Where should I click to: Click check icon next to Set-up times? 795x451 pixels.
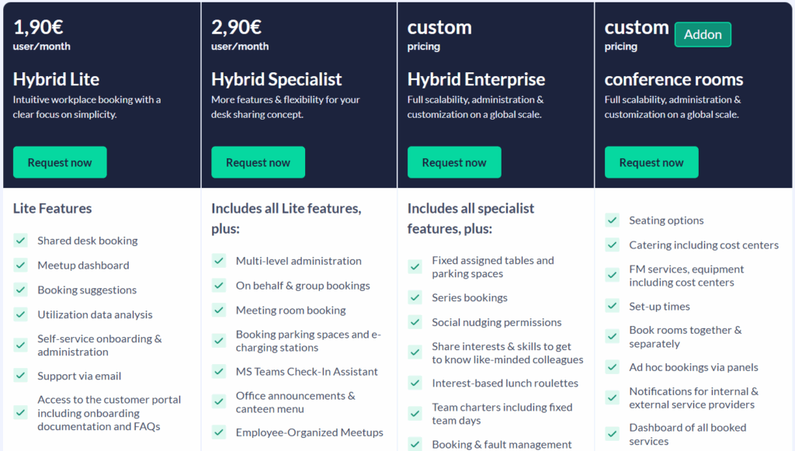coord(613,307)
